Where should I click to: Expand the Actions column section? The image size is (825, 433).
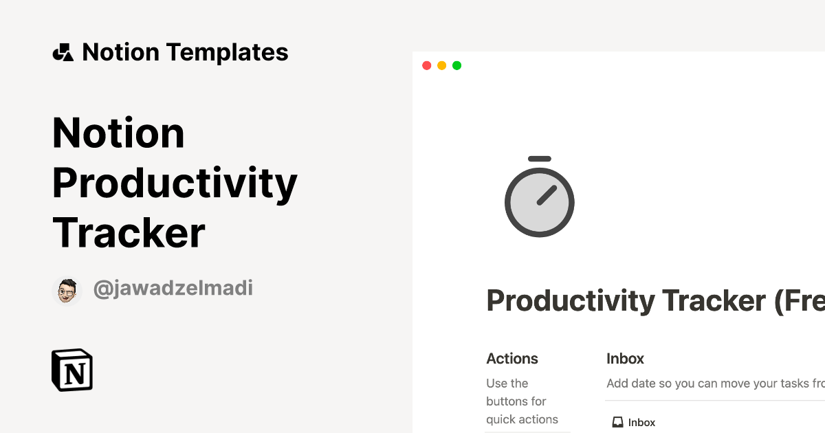pos(512,358)
